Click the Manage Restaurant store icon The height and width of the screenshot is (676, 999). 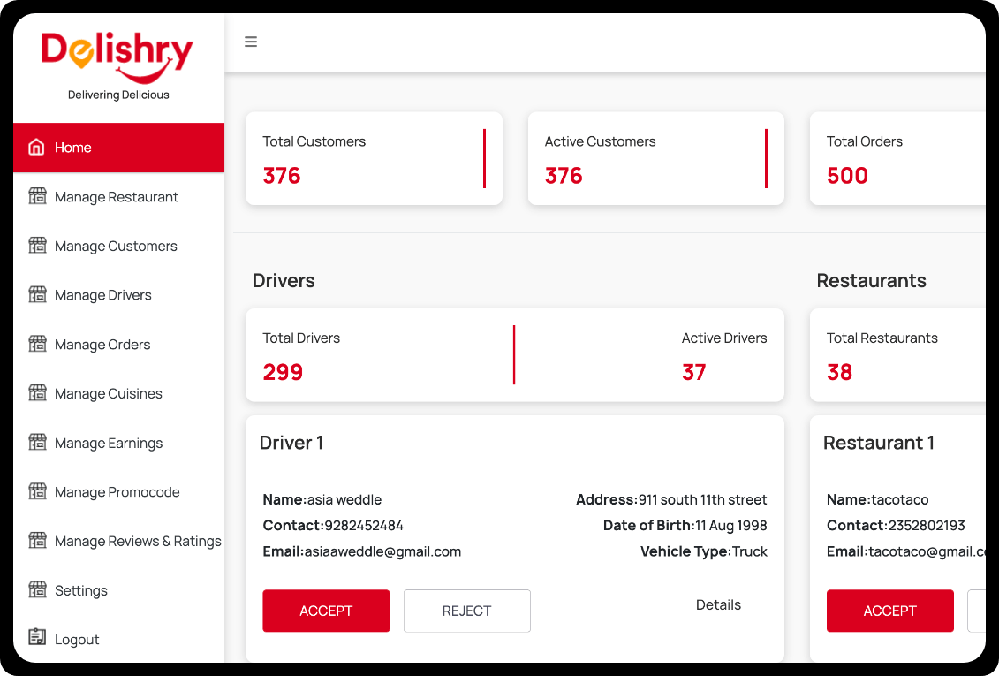tap(37, 196)
